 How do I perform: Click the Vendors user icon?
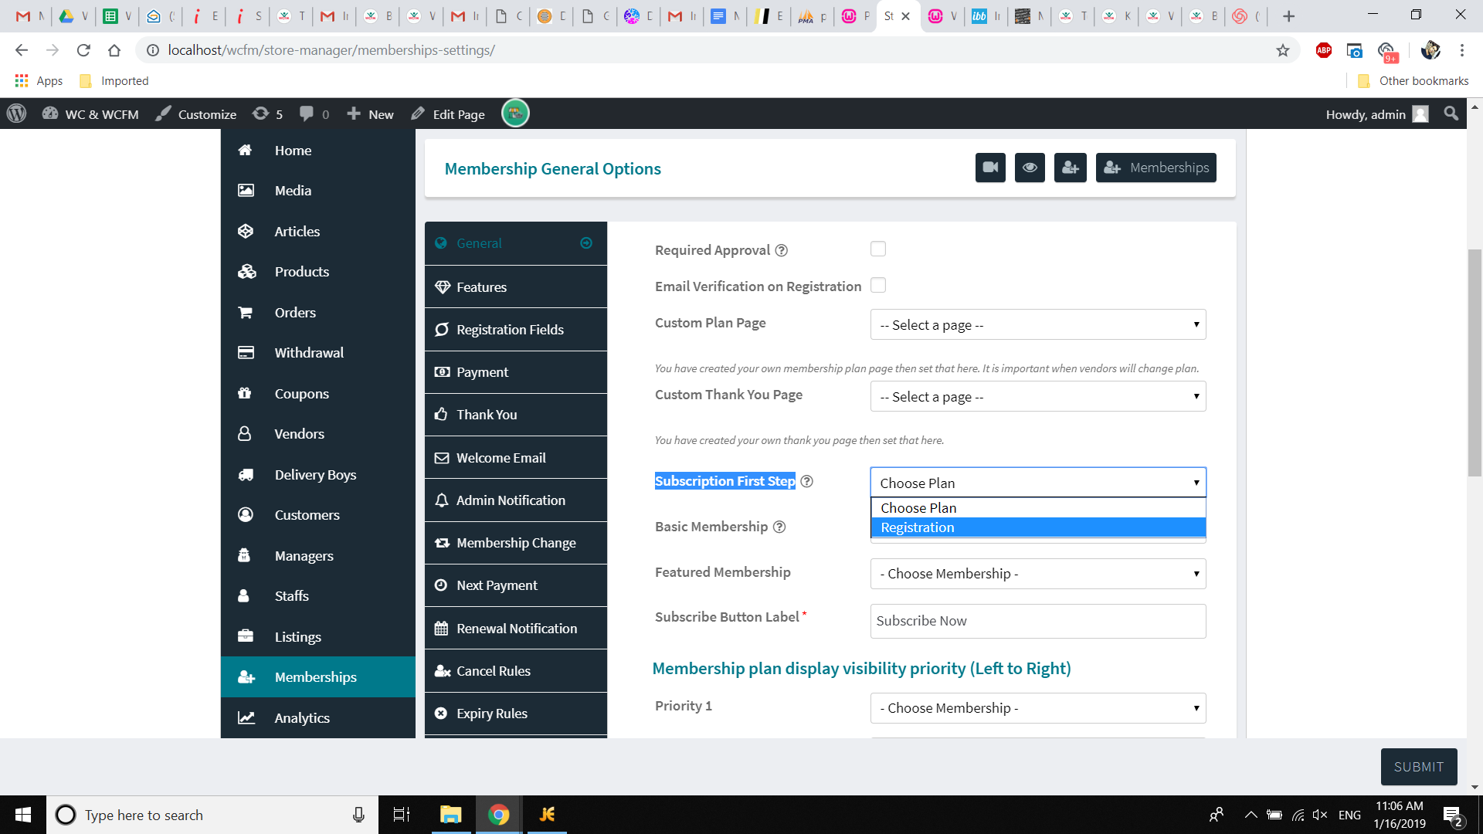(245, 433)
